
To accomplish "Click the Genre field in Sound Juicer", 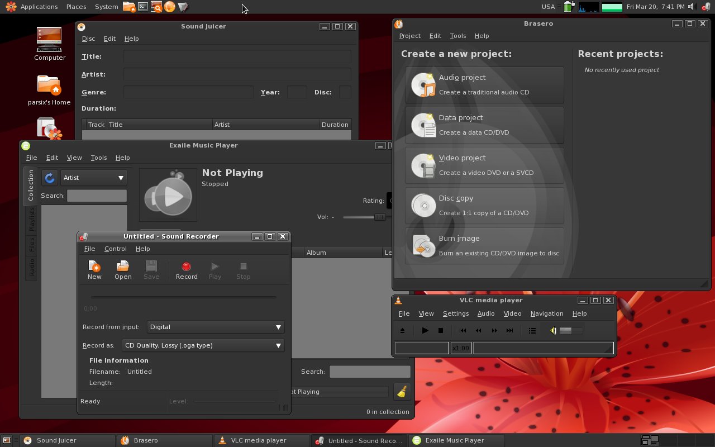I will click(188, 92).
